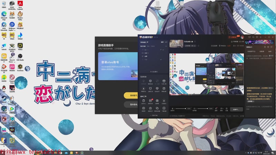This screenshot has height=155, width=276.
Task: Click the 登录vivo账号 blue card
Action: click(118, 66)
